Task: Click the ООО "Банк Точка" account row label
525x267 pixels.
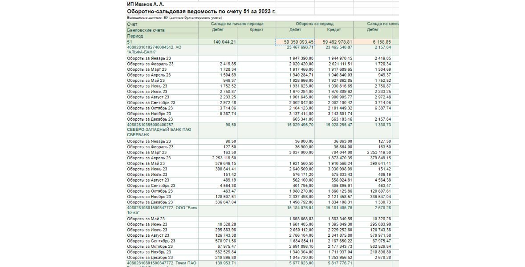Action: (x=162, y=210)
